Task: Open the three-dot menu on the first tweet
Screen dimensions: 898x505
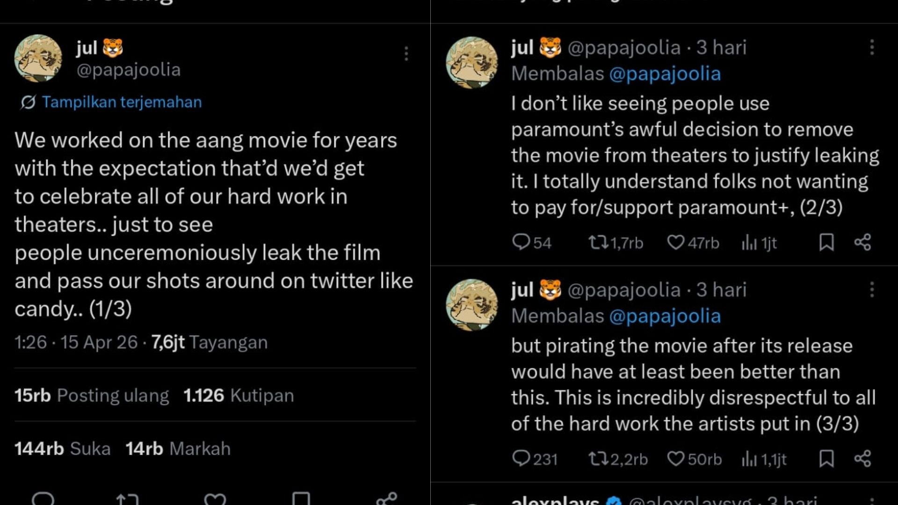Action: 406,54
